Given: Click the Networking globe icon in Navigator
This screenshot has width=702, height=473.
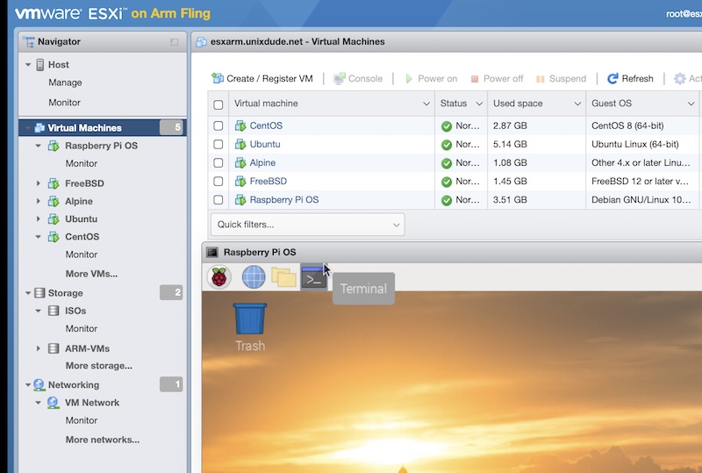Looking at the screenshot, I should [x=39, y=384].
